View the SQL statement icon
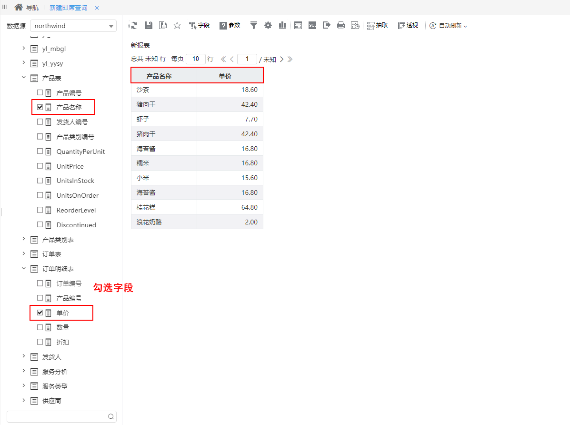This screenshot has width=570, height=425. click(312, 25)
